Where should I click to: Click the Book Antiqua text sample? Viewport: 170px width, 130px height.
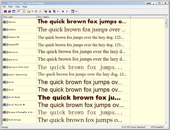pos(80,120)
